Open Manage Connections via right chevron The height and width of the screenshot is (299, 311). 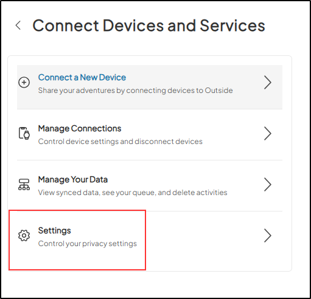(x=268, y=134)
